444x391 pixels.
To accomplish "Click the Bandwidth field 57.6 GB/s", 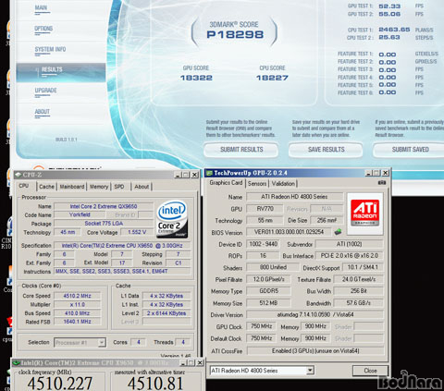I will coord(359,303).
